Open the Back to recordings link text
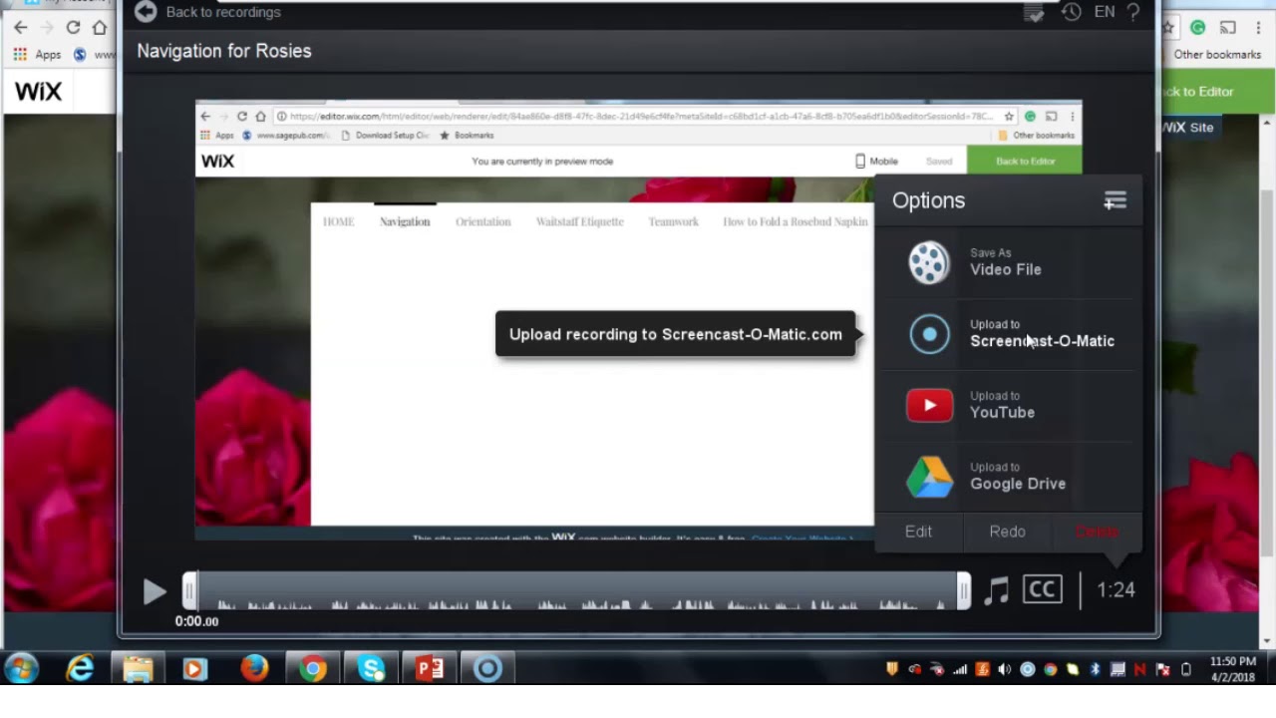This screenshot has height=718, width=1276. pyautogui.click(x=223, y=12)
